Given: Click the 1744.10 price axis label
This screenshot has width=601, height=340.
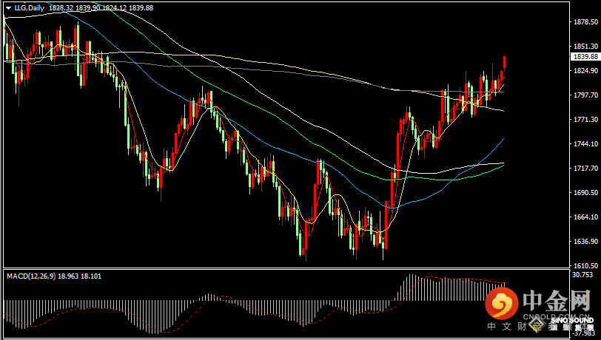Looking at the screenshot, I should [585, 144].
